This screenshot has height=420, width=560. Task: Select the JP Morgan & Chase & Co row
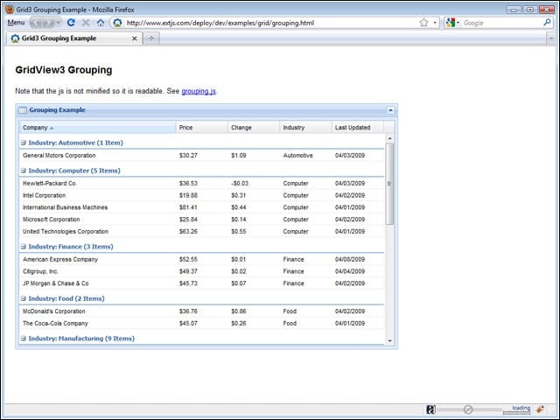[x=202, y=283]
